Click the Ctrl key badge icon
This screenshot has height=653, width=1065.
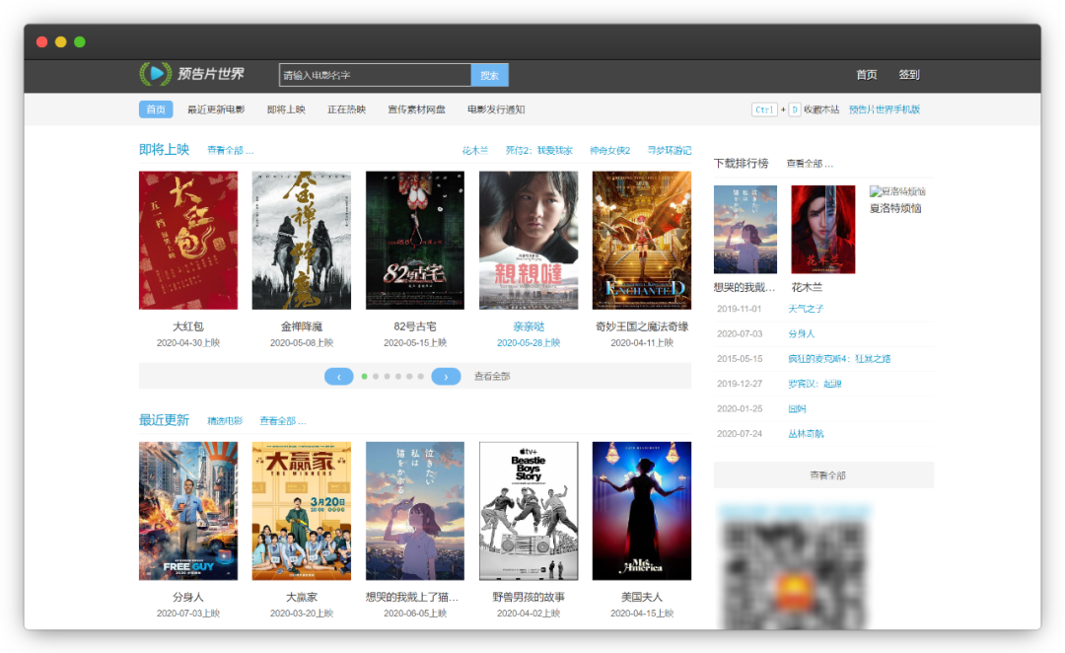pos(765,109)
